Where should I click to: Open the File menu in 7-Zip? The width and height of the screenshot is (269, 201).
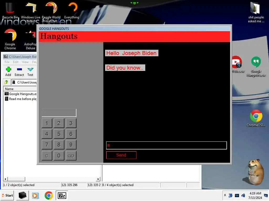(x=7, y=62)
